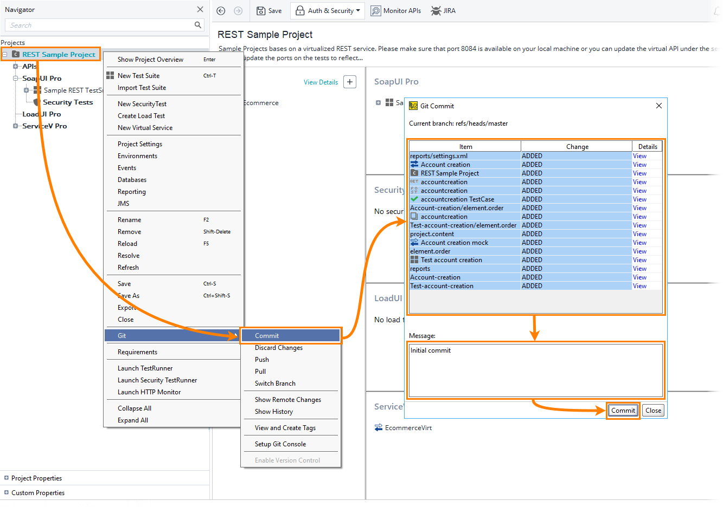The height and width of the screenshot is (507, 723).
Task: Choose Launch HTTP Monitor menu item
Action: 172,392
